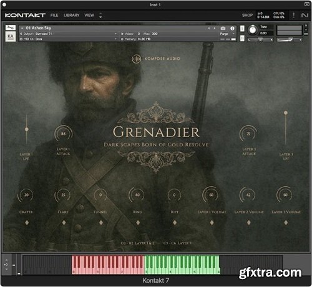The image size is (312, 287).
Task: Click the 'Dark Scapes Born of Cold Resolve' text
Action: (156, 144)
